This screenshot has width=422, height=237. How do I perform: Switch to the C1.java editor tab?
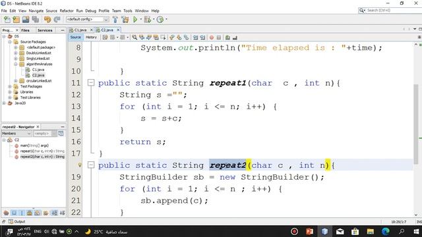click(x=80, y=30)
